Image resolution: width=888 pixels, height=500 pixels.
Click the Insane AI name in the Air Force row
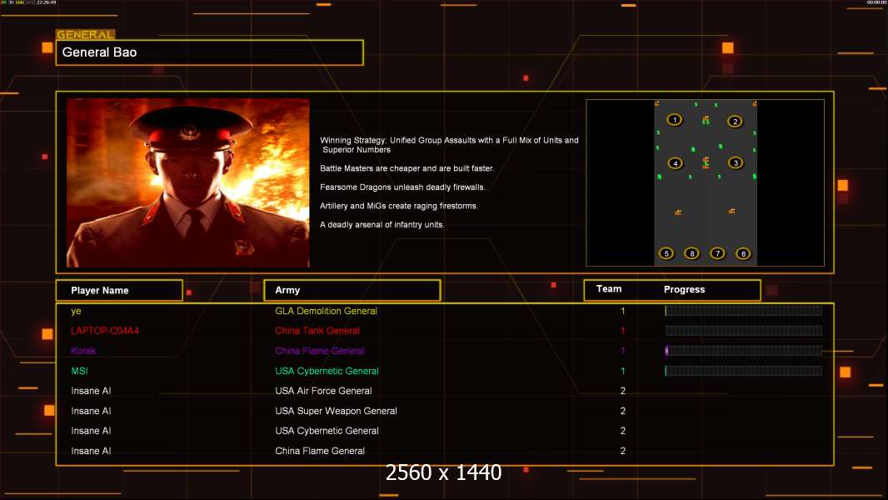[x=91, y=391]
